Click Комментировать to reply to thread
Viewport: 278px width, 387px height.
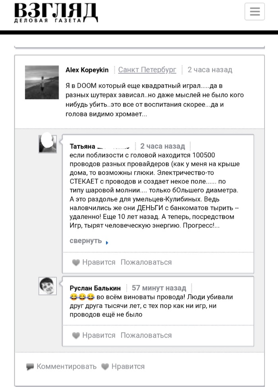[66, 366]
